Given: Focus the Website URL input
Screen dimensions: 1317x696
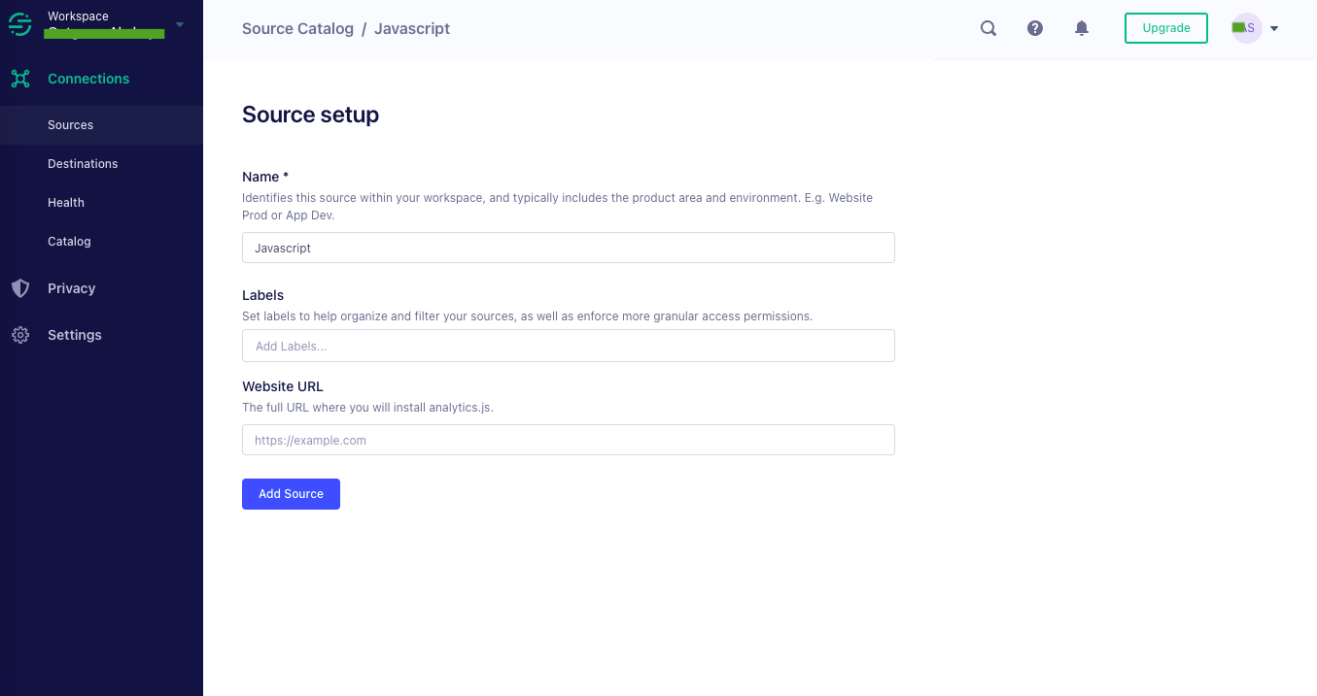Looking at the screenshot, I should point(568,440).
